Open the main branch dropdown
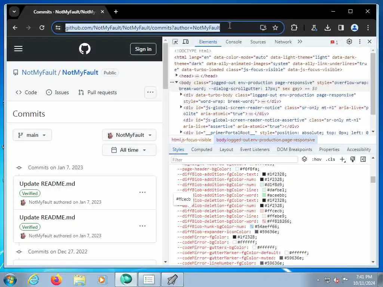Image resolution: width=383 pixels, height=287 pixels. [32, 135]
